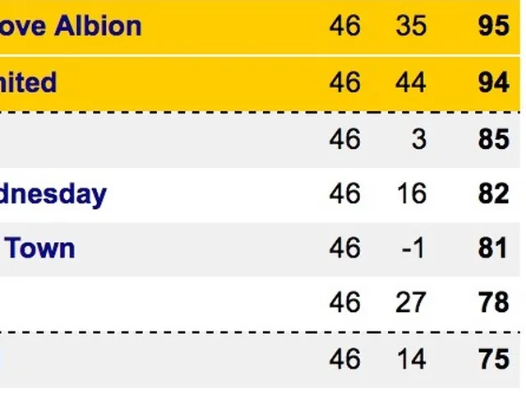
Task: Click goal difference value 44
Action: tap(409, 82)
